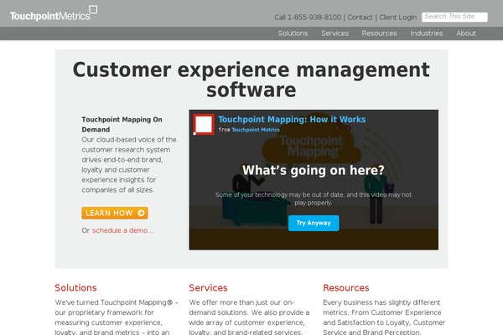Click the Resources section heading

click(346, 288)
